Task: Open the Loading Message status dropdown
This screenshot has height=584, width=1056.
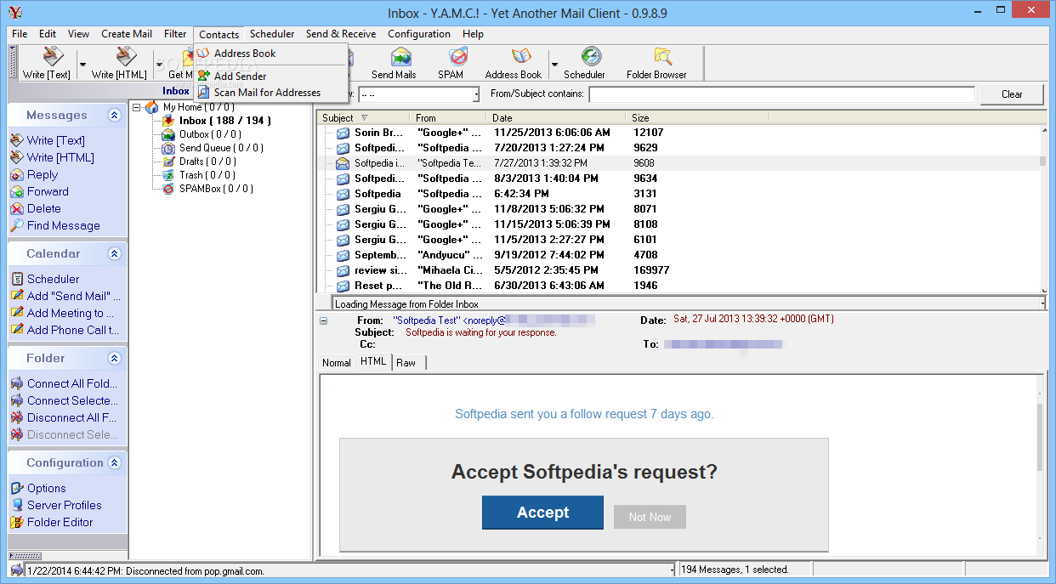Action: tap(1042, 303)
